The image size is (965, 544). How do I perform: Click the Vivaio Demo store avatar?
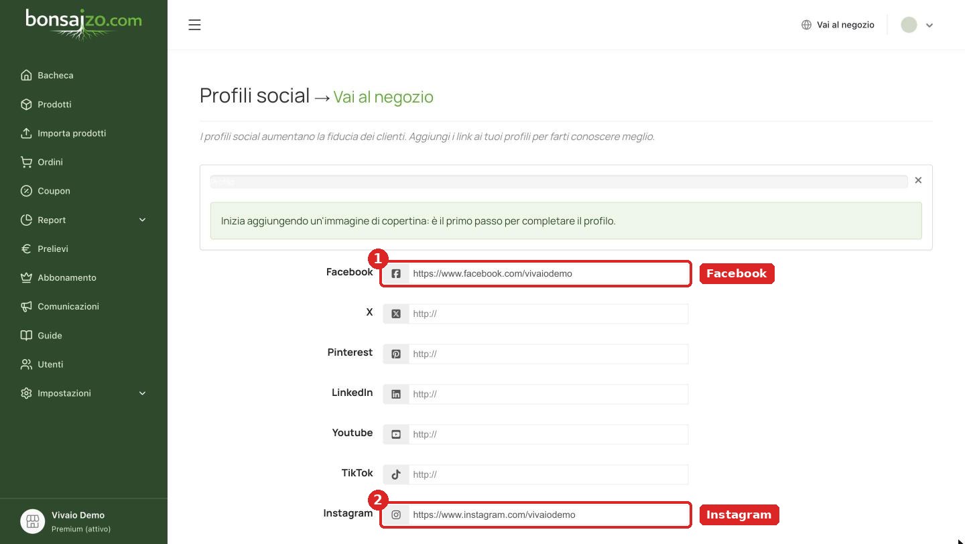pyautogui.click(x=32, y=521)
